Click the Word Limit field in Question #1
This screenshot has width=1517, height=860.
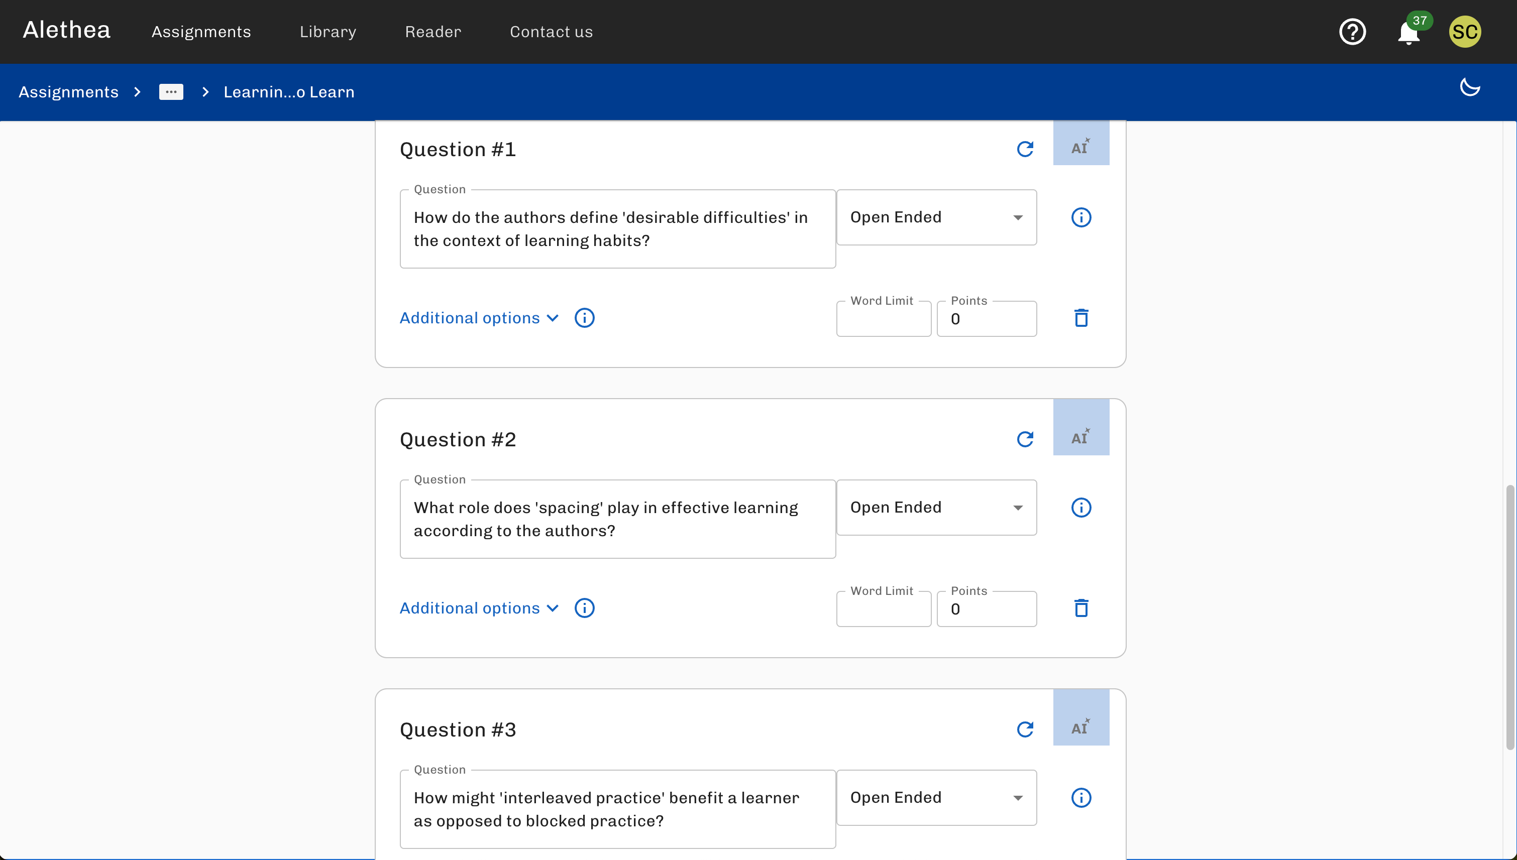coord(884,319)
